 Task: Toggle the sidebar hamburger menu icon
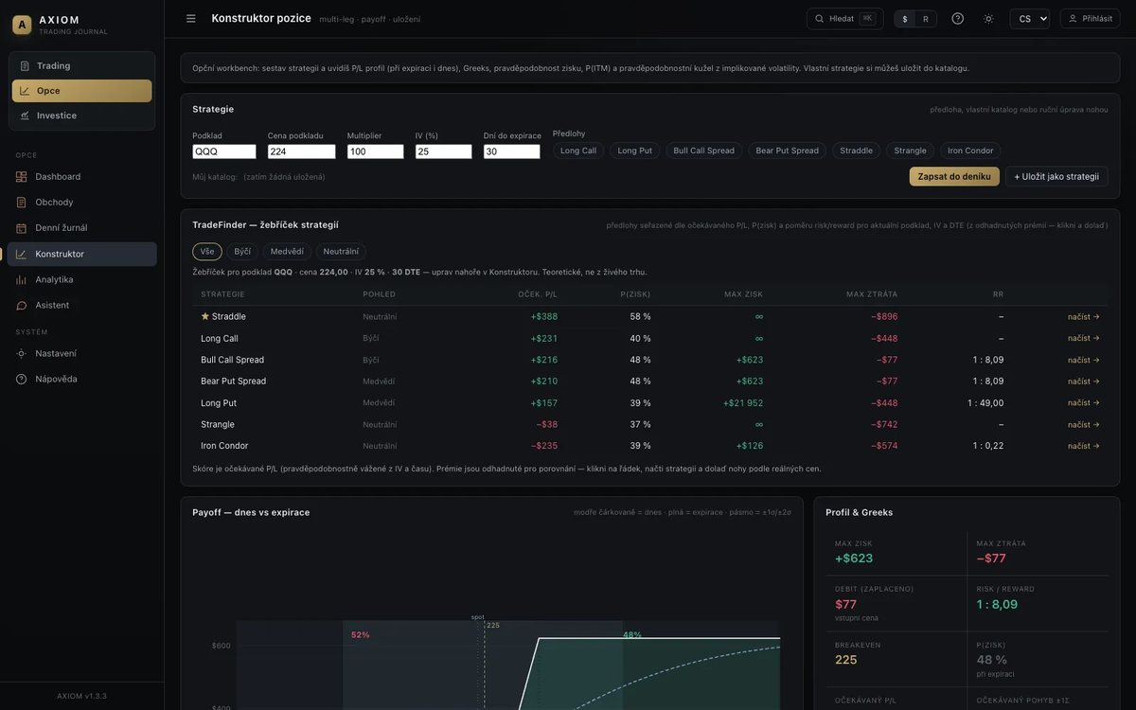coord(191,19)
